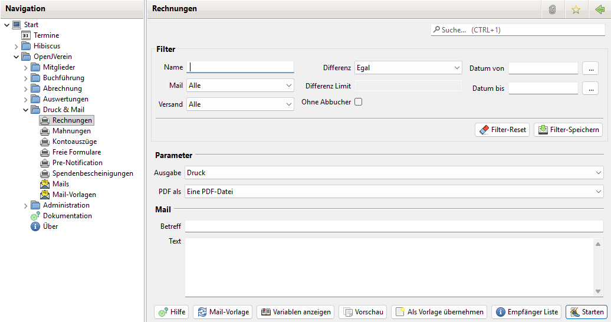Screen dimensions: 611x322
Task: Click the Filter-Reset button
Action: [502, 130]
